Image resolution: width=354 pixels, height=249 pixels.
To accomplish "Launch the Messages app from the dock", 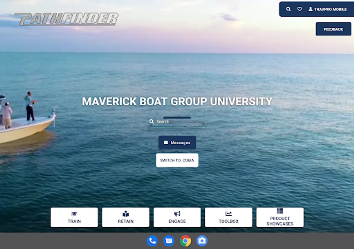I will pos(169,241).
